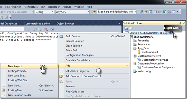Expand the Add submenu arrow
This screenshot has height=99, width=187.
point(127,66)
